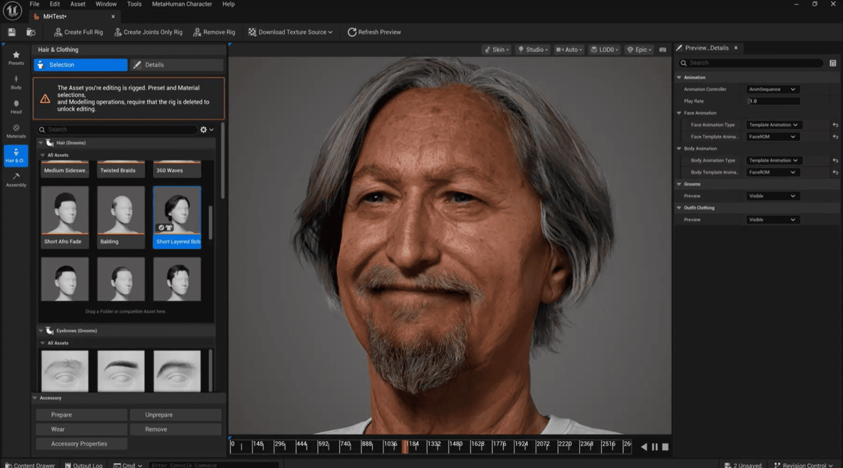Collapse the Hair (Grooms) section
The image size is (843, 468).
[41, 143]
